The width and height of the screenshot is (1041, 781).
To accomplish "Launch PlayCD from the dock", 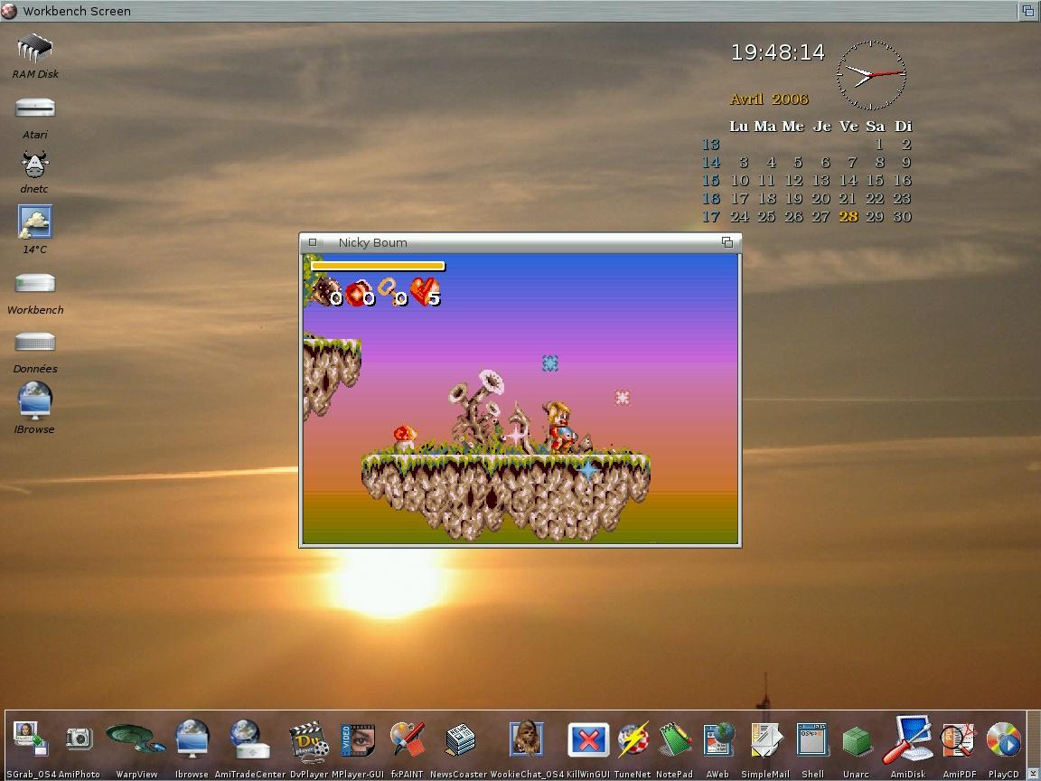I will tap(1002, 739).
